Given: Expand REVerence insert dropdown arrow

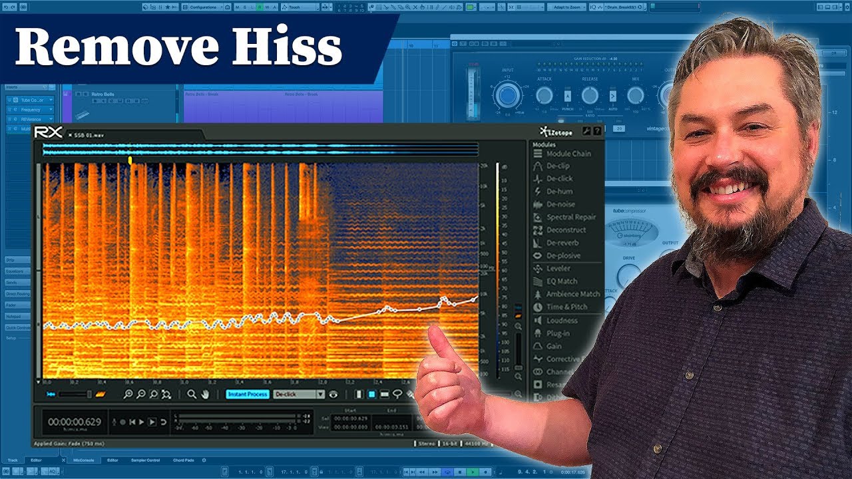Looking at the screenshot, I should click(51, 119).
